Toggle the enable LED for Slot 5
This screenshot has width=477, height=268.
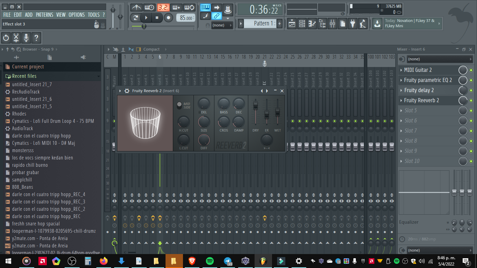click(471, 111)
